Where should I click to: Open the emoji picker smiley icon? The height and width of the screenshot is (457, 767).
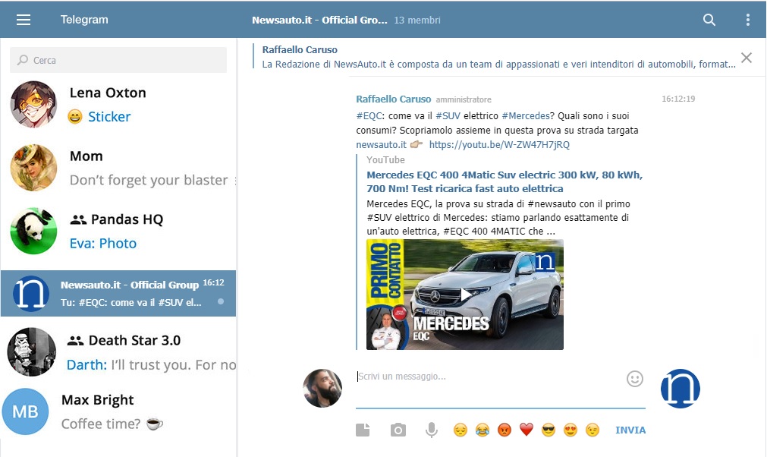[634, 379]
